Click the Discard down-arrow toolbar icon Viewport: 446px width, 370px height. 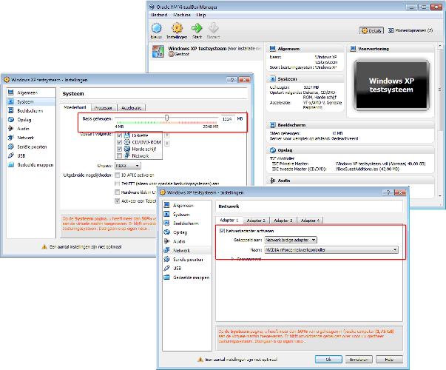tap(213, 28)
